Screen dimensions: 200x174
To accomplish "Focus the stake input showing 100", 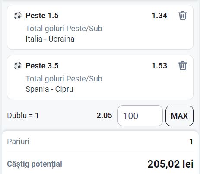I will pos(140,116).
